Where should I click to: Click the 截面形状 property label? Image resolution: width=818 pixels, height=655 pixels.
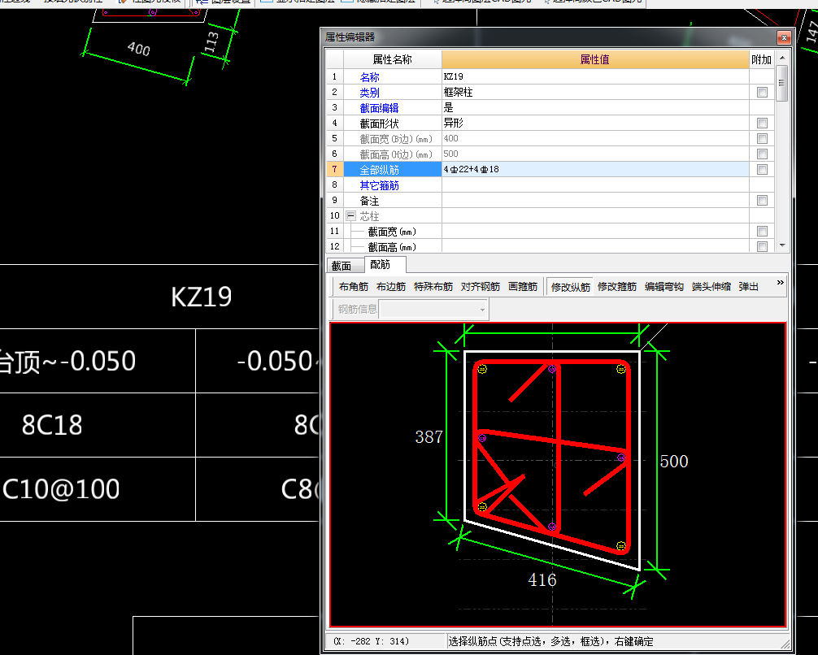pos(379,124)
